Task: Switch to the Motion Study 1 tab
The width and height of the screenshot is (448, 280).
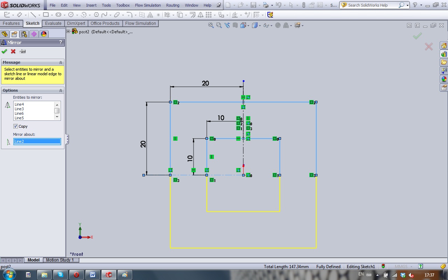Action: click(60, 260)
